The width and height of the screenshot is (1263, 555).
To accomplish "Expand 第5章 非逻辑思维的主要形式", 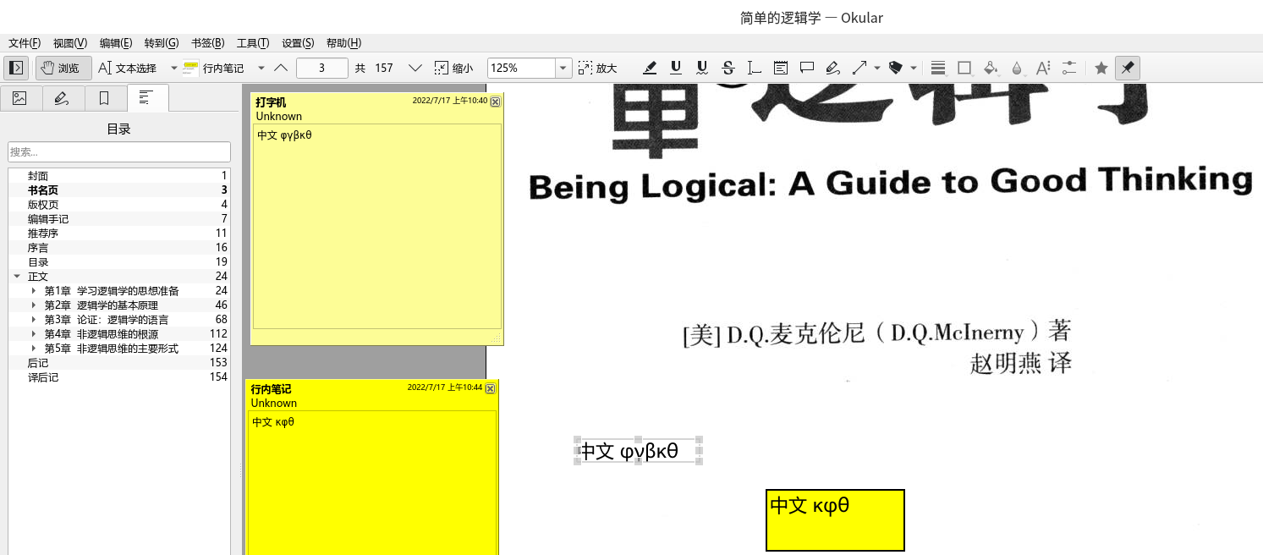I will (34, 349).
